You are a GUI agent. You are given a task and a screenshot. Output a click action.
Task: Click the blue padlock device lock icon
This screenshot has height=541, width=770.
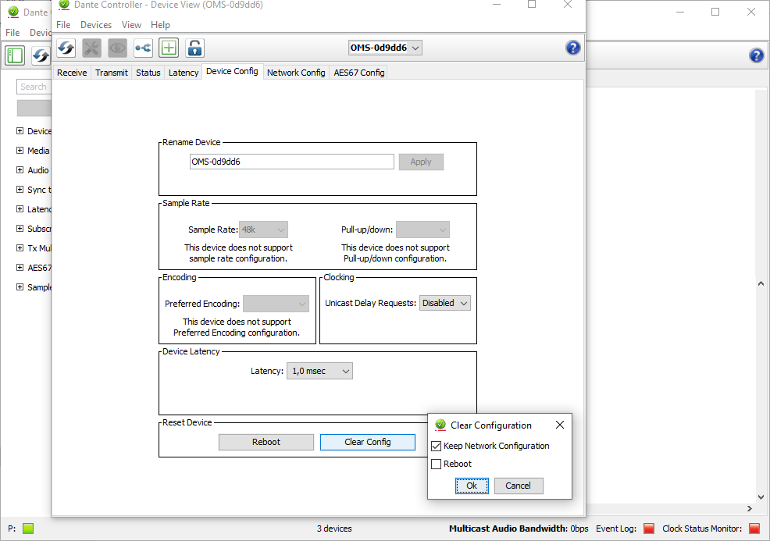[194, 48]
